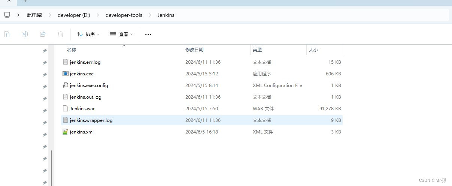Click the 15 KB size cell
Screen dimensions: 452x186
pyautogui.click(x=335, y=62)
